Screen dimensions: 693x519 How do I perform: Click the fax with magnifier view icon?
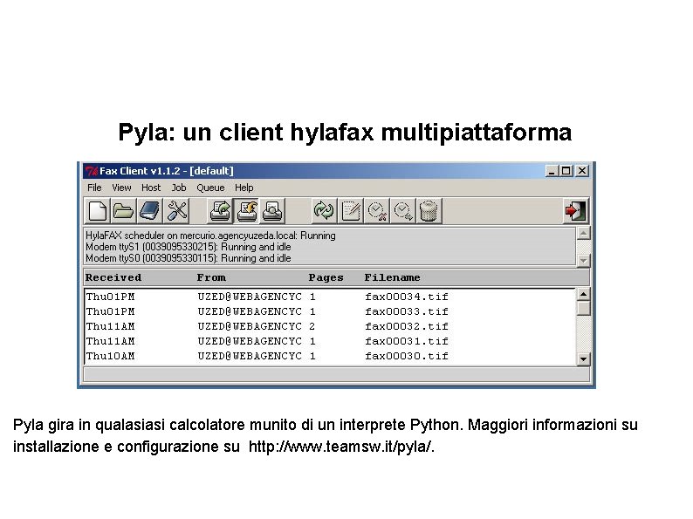[272, 211]
